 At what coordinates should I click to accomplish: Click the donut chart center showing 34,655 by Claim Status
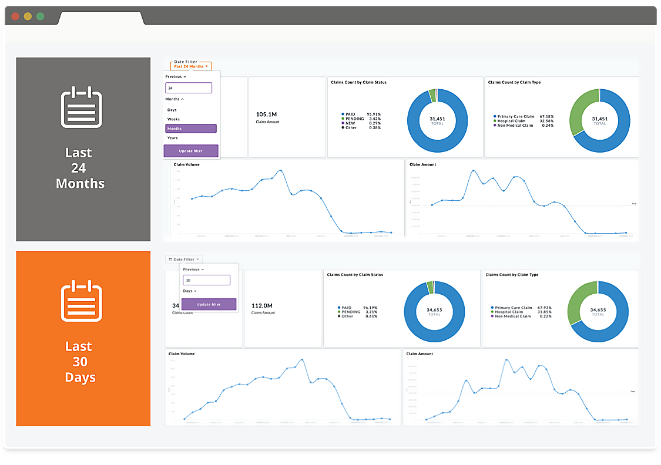tap(434, 311)
